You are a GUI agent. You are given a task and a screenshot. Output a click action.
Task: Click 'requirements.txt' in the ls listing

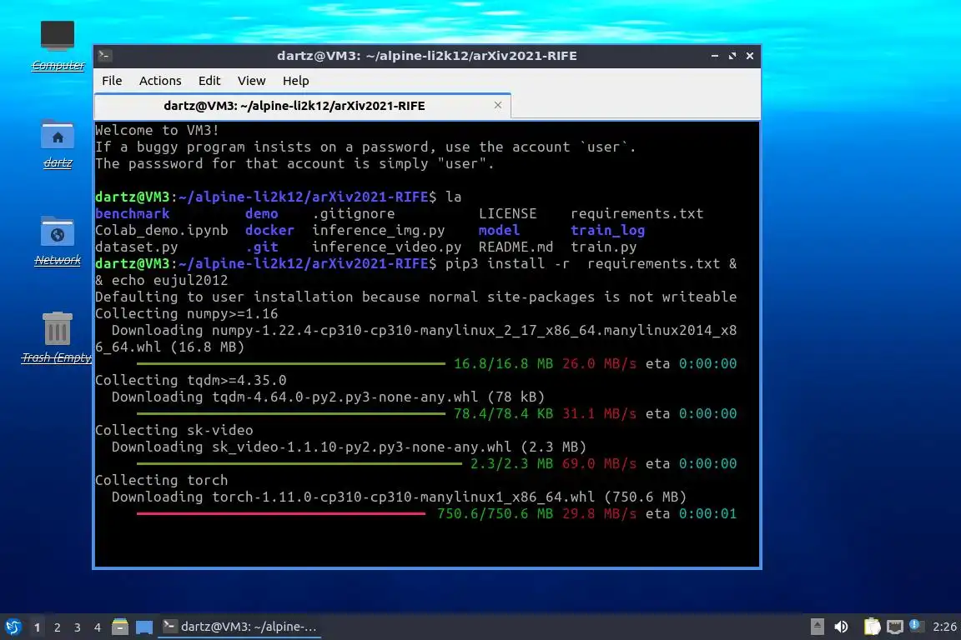point(636,213)
